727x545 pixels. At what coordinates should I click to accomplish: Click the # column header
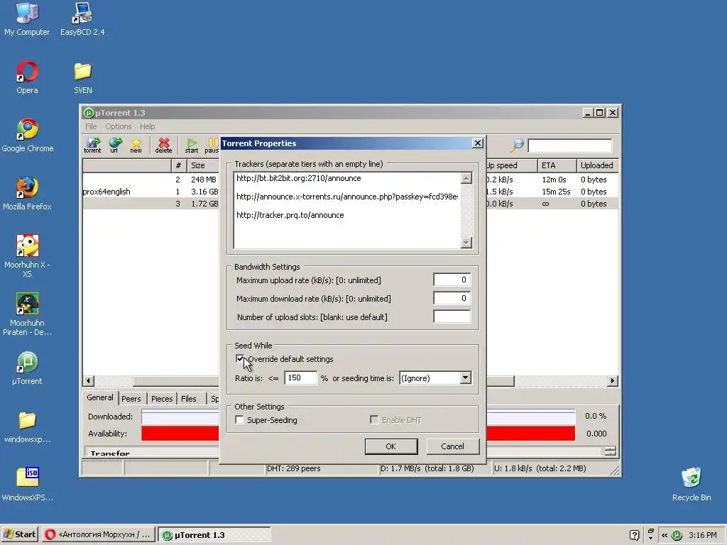click(178, 165)
